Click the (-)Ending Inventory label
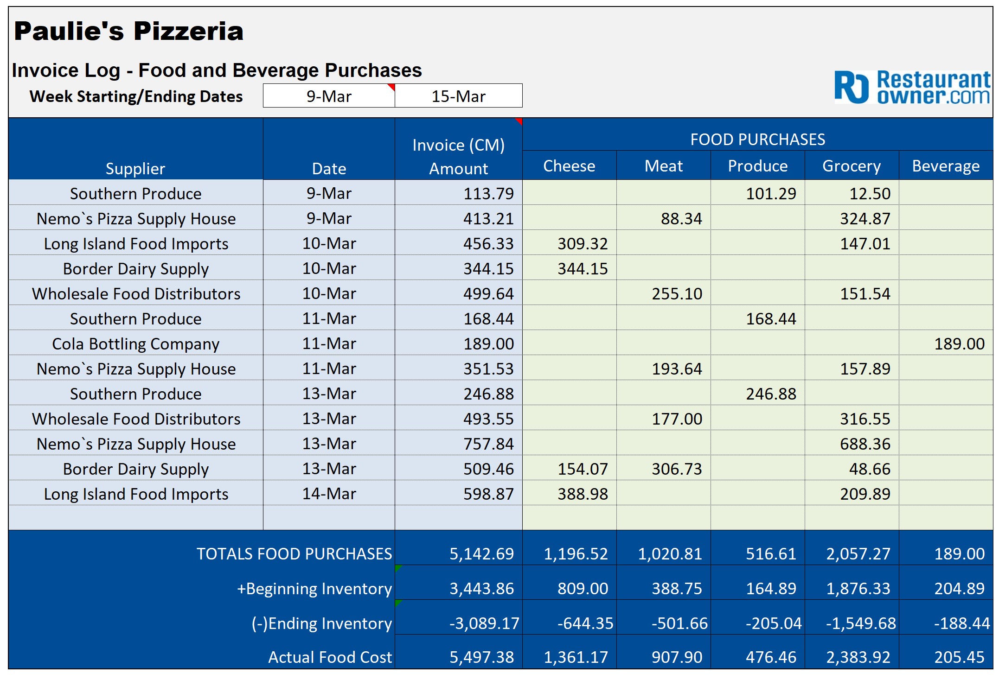 coord(321,623)
